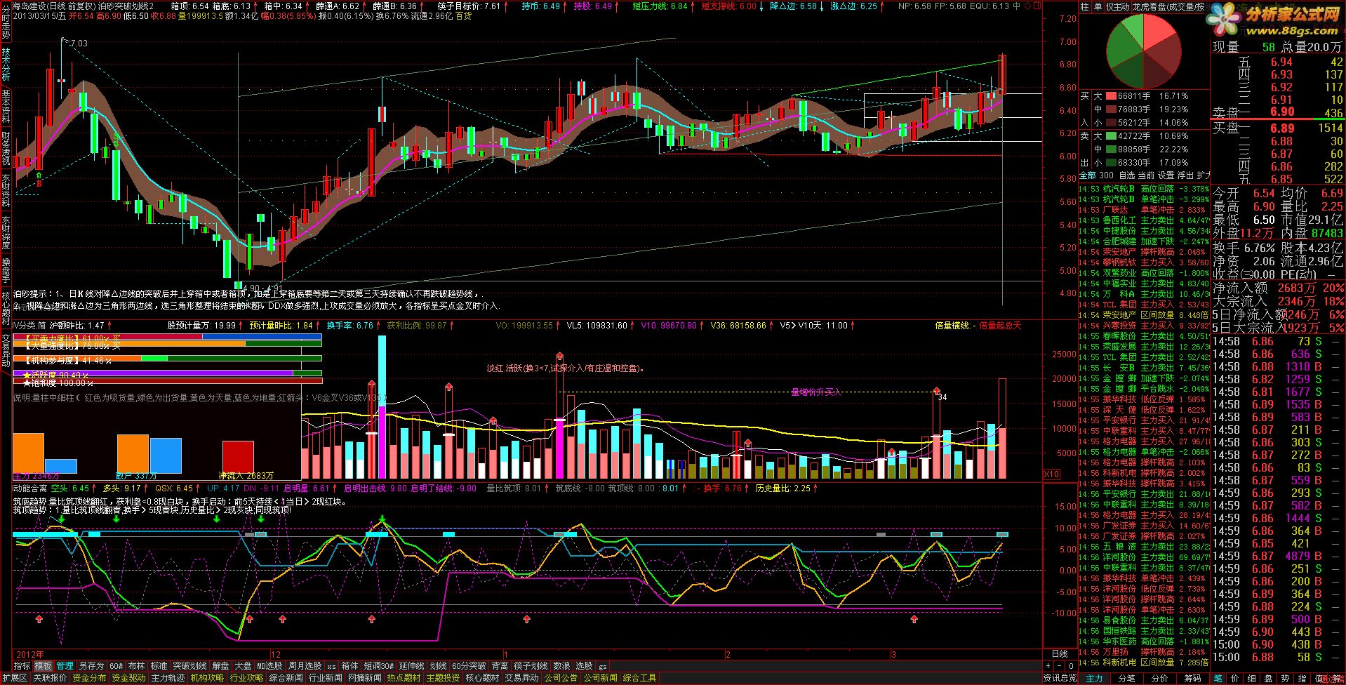Select 布林 template tab
Image resolution: width=1346 pixels, height=685 pixels.
click(136, 665)
